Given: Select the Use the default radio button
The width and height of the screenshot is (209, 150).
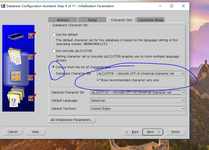Looking at the screenshot, I should click(x=54, y=35).
